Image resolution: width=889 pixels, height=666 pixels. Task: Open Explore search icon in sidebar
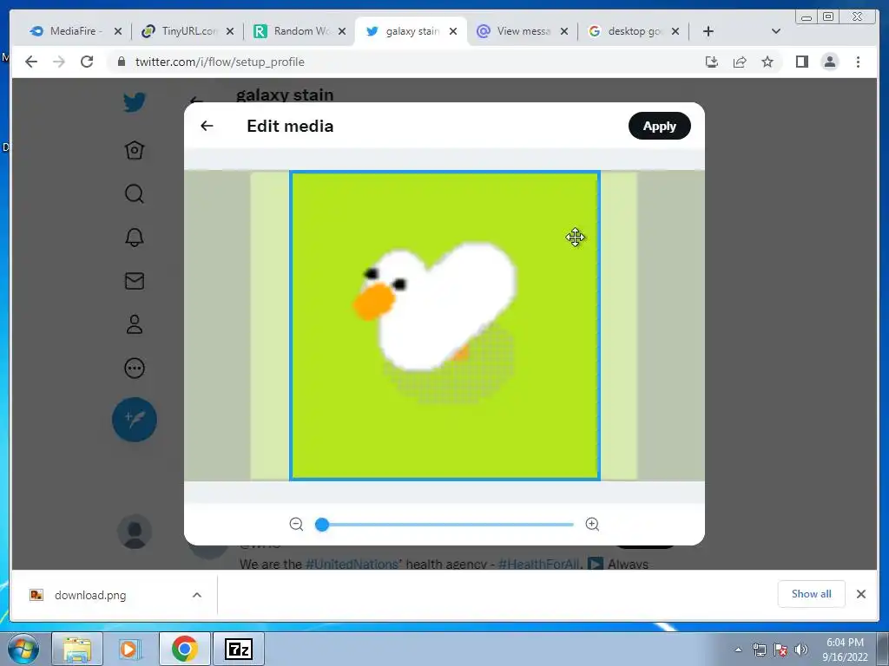(135, 193)
